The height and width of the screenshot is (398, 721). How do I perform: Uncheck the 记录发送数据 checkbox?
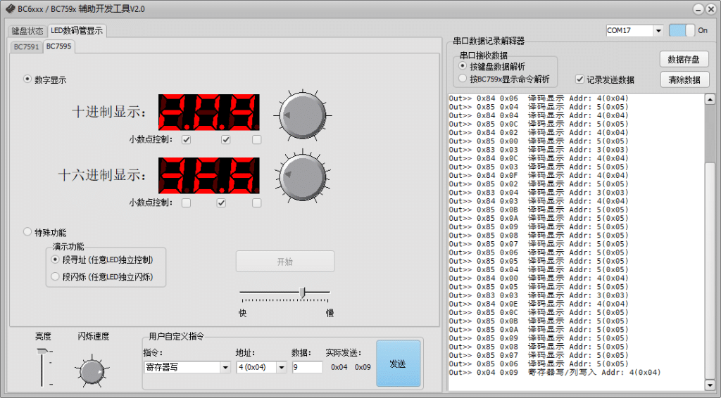[x=580, y=79]
